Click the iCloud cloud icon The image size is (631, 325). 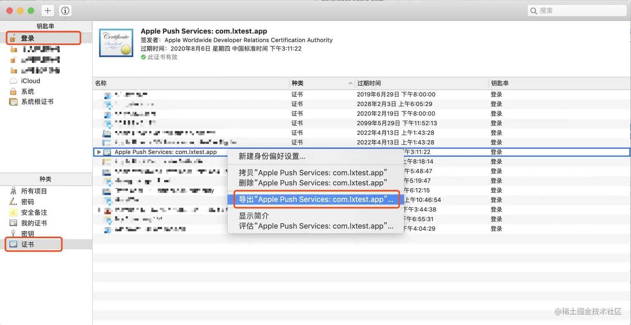coord(13,81)
